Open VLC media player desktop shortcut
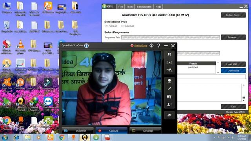The image size is (251, 141). (20, 47)
